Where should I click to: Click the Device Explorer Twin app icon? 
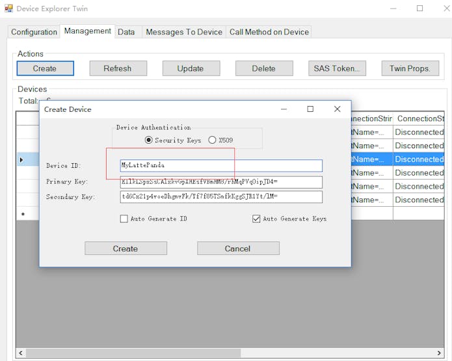click(8, 8)
